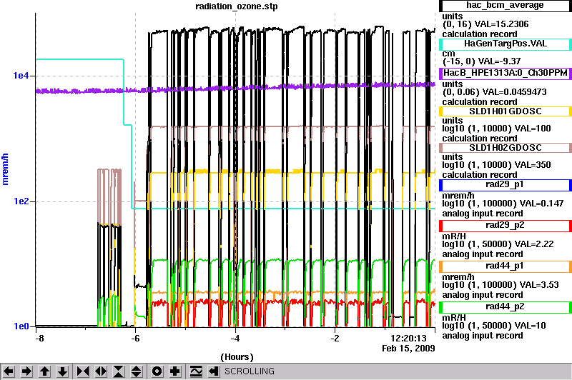The image size is (572, 380).
Task: Click the 1e0 y-axis tick label
Action: coord(21,326)
